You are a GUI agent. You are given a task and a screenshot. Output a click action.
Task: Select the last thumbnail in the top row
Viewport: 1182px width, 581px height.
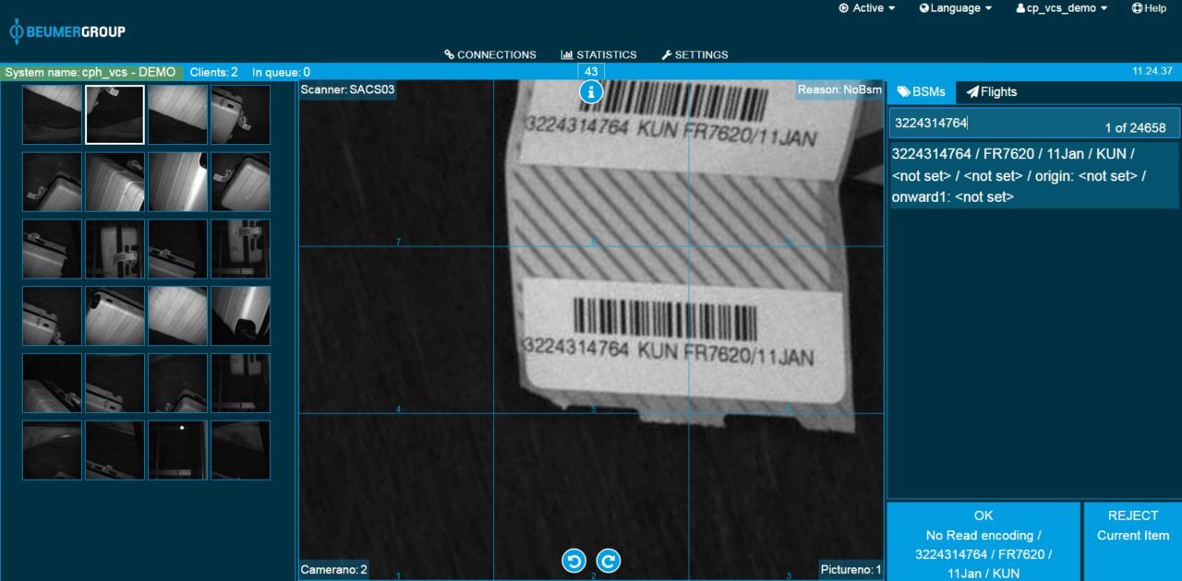coord(240,114)
